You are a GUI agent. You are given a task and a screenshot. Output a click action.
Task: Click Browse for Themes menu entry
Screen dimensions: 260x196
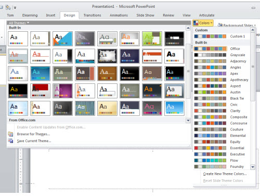click(33, 134)
